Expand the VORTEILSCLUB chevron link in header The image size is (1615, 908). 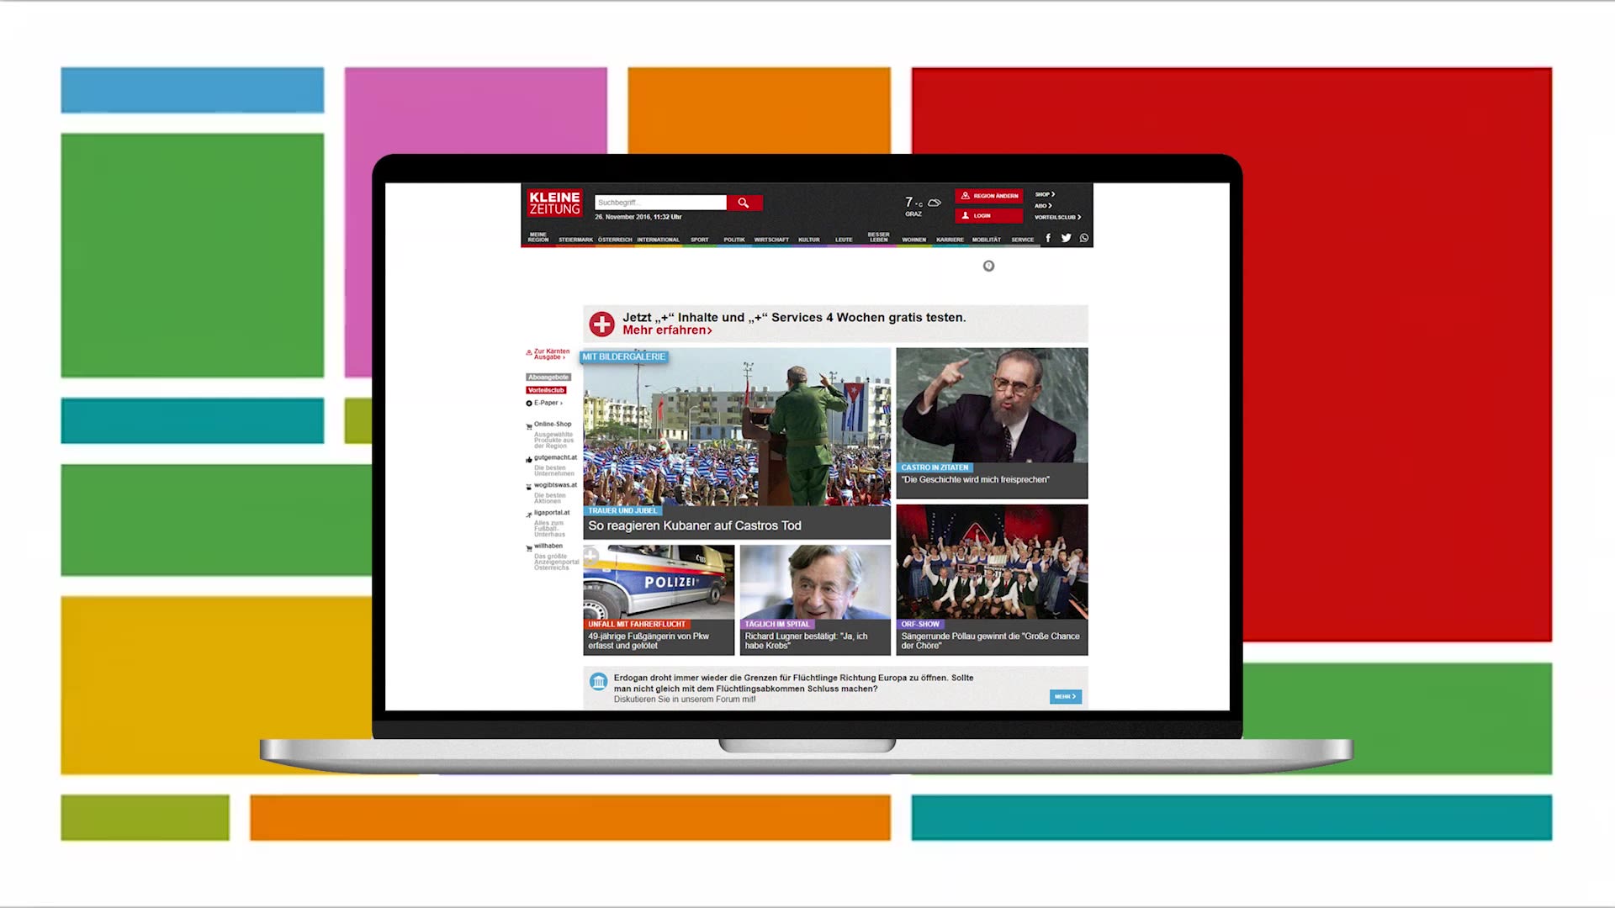(x=1057, y=217)
